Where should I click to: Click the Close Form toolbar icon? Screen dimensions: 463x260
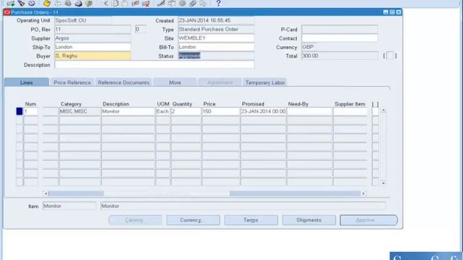[89, 3]
